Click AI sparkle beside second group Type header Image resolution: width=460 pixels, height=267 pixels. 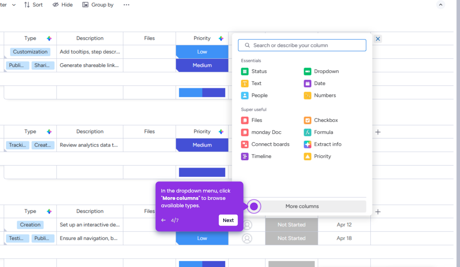[x=49, y=132]
